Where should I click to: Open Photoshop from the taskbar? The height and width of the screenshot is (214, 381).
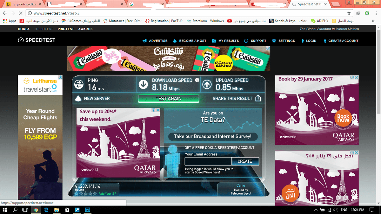point(87,210)
